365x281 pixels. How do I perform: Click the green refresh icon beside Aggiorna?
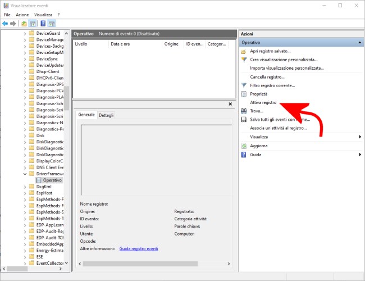(244, 146)
